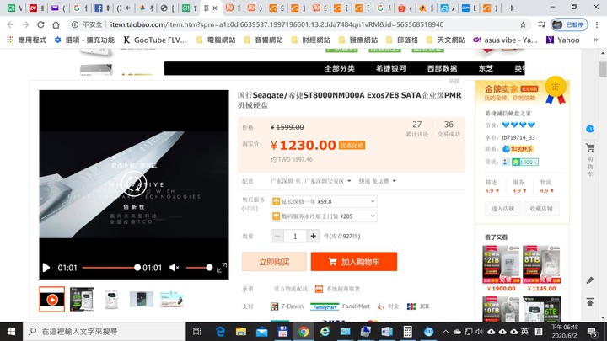Select the fourth product thumbnail
This screenshot has width=607, height=341.
tap(142, 299)
